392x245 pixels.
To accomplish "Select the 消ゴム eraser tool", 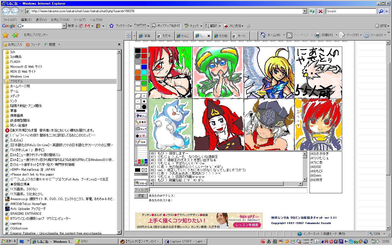I will click(141, 116).
